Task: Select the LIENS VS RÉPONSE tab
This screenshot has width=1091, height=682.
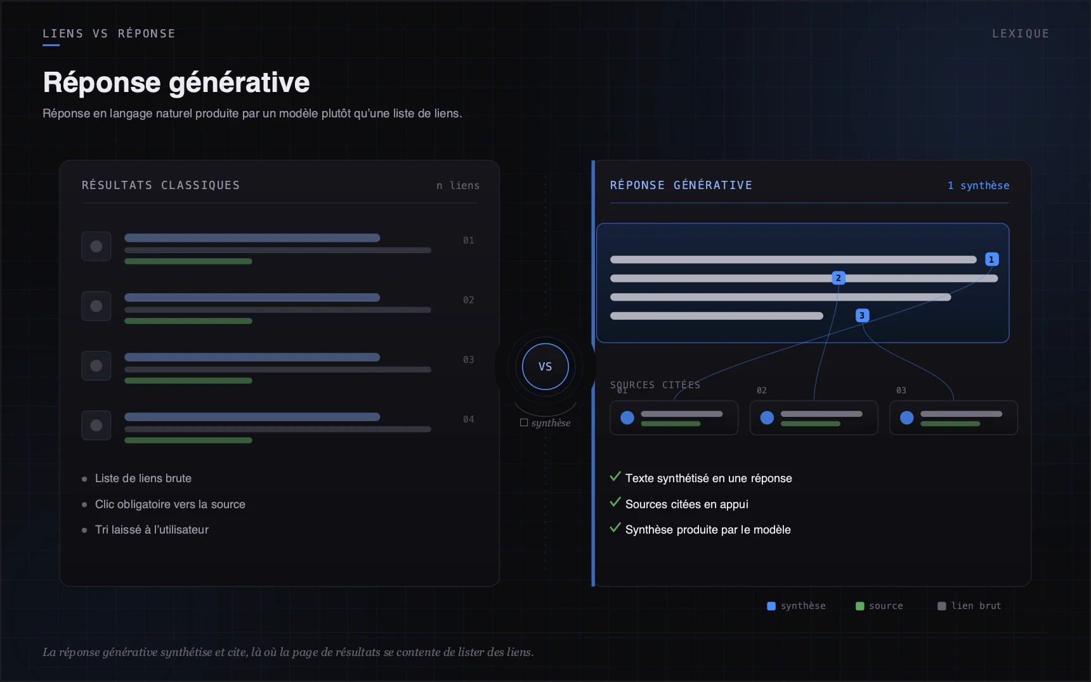Action: [109, 34]
